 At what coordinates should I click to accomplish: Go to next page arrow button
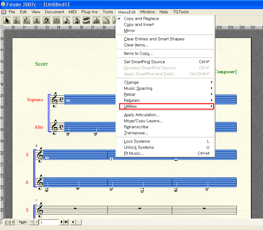(62, 222)
